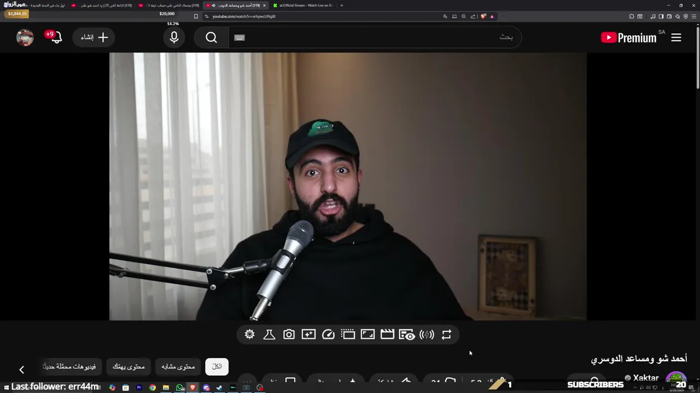Open the zoom magnifier icon in address bar
The width and height of the screenshot is (700, 393).
(464, 16)
